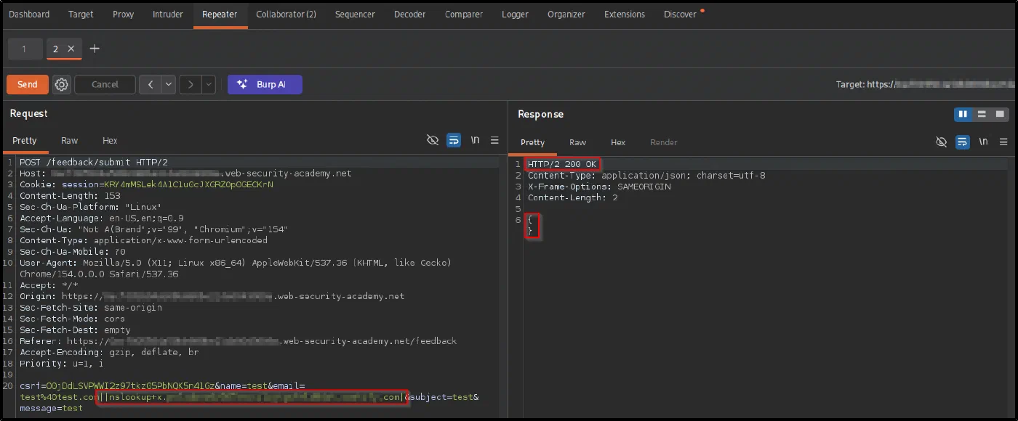The height and width of the screenshot is (421, 1018).
Task: Open the Organizer tab
Action: point(566,14)
